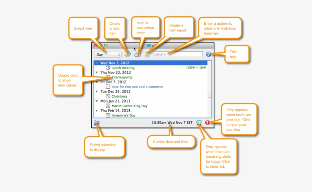The image size is (312, 192).
Task: Open the create new report icon
Action: click(x=147, y=55)
